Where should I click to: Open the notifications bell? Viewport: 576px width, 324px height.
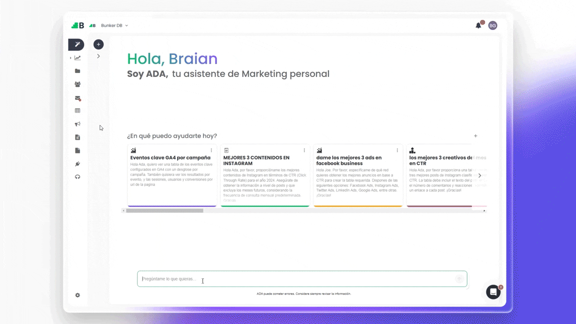[478, 25]
